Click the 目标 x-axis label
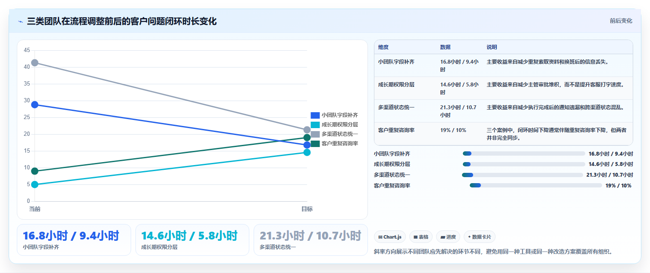This screenshot has width=650, height=273. [x=307, y=209]
